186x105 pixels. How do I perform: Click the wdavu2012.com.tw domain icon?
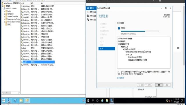(4, 8)
